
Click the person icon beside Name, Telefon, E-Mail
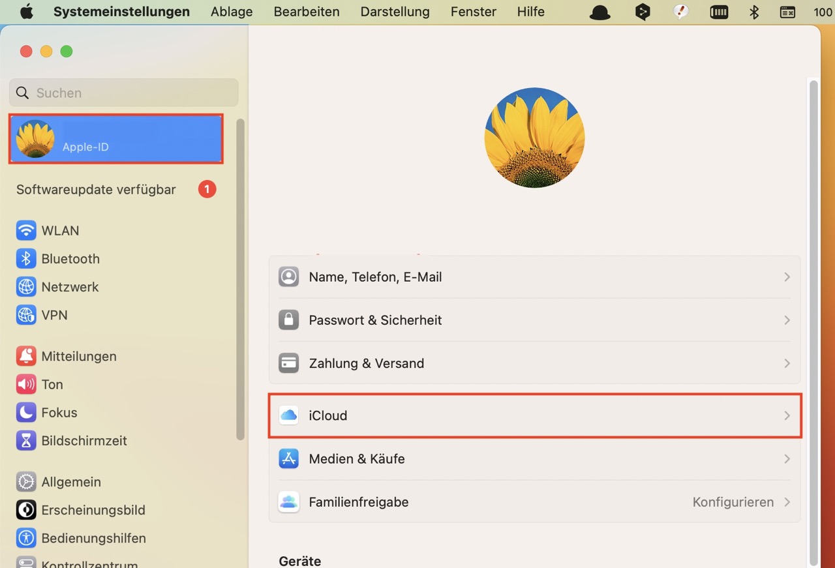point(289,277)
